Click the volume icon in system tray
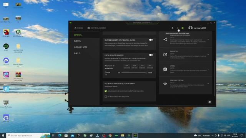This screenshot has height=138, width=246. pos(225,135)
